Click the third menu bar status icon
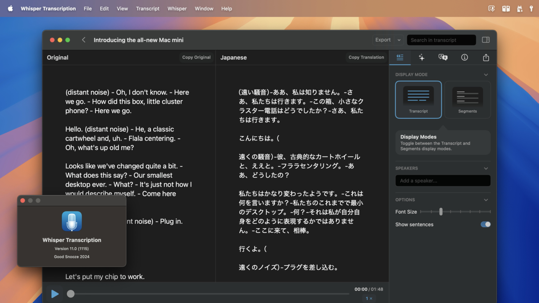 coord(520,8)
